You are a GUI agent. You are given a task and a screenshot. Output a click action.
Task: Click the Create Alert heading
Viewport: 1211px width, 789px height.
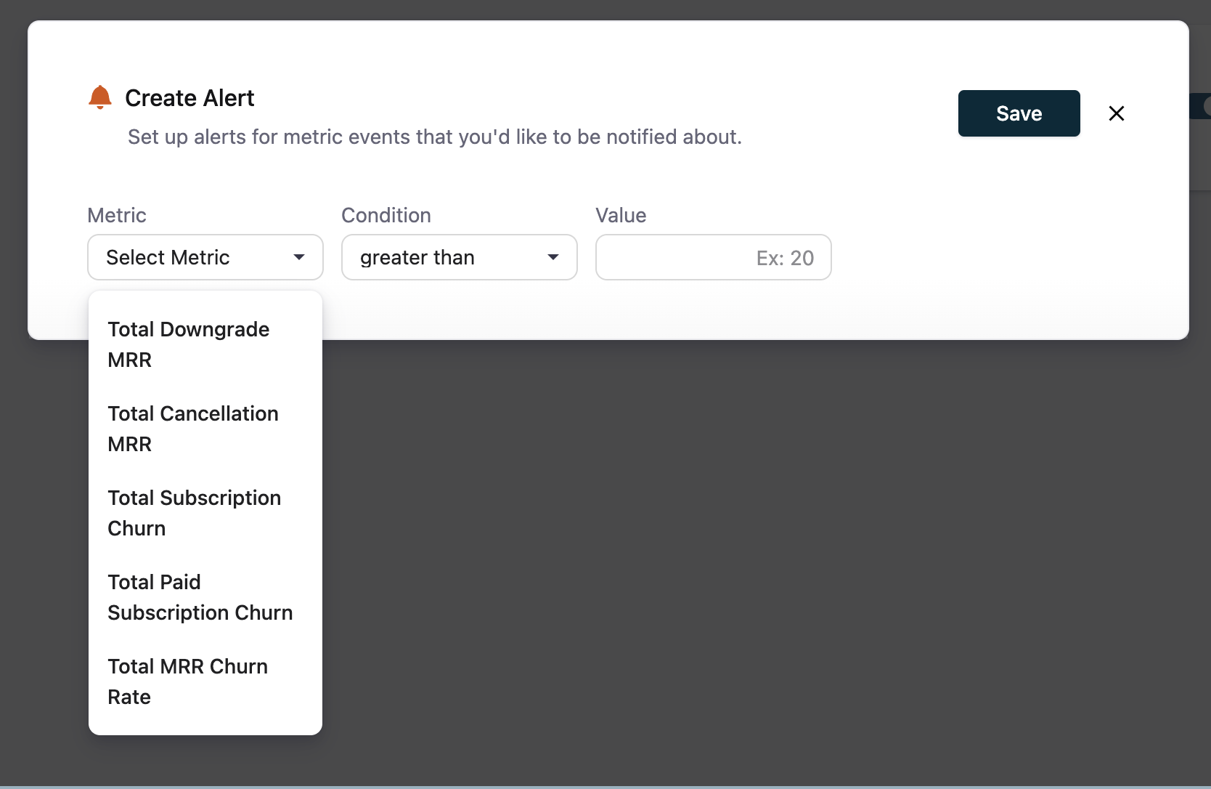189,98
